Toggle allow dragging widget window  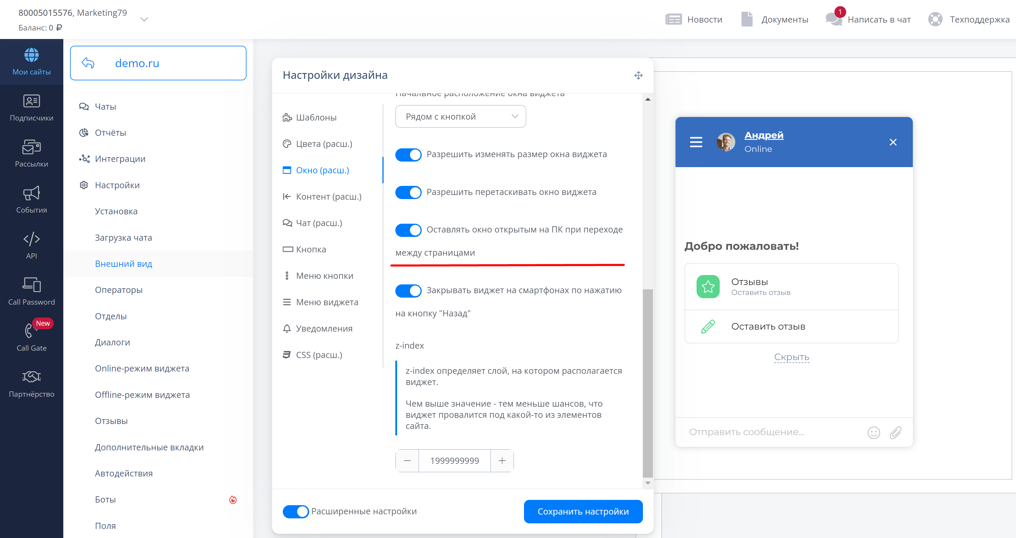pyautogui.click(x=408, y=192)
